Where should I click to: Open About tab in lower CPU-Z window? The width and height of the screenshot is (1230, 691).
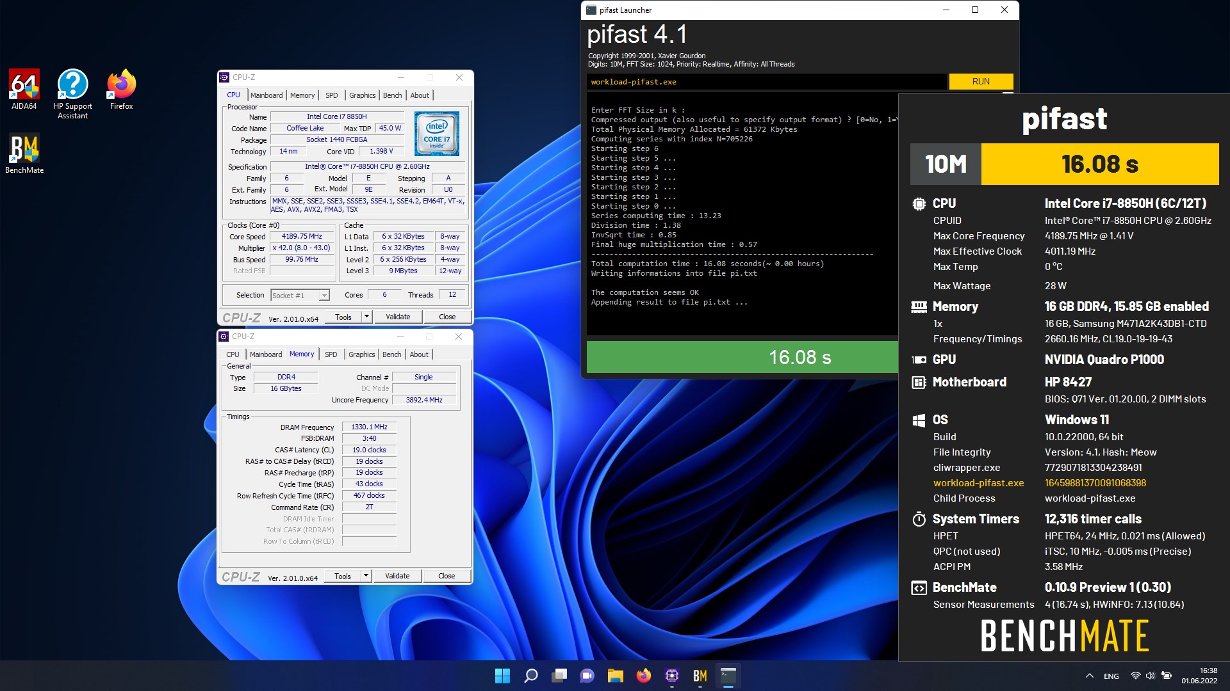(419, 354)
